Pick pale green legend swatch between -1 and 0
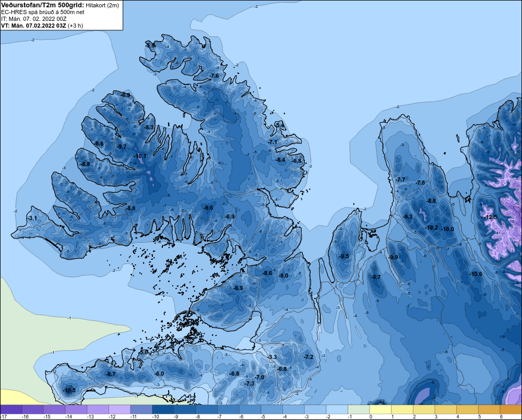This screenshot has height=420, width=522. (359, 410)
